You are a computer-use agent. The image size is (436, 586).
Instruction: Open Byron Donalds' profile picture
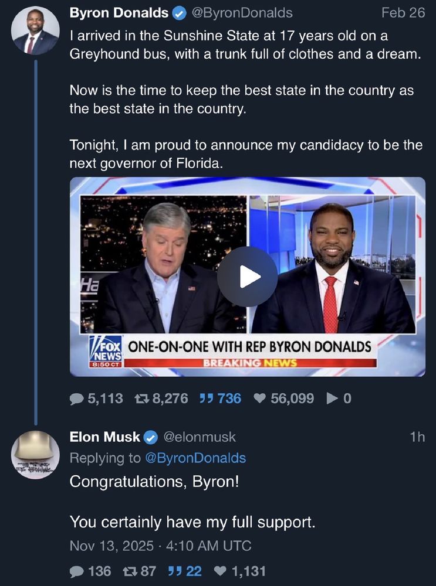tap(35, 30)
